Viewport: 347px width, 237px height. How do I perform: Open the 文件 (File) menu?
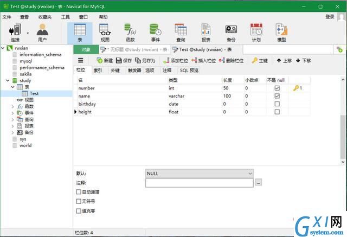[x=7, y=17]
